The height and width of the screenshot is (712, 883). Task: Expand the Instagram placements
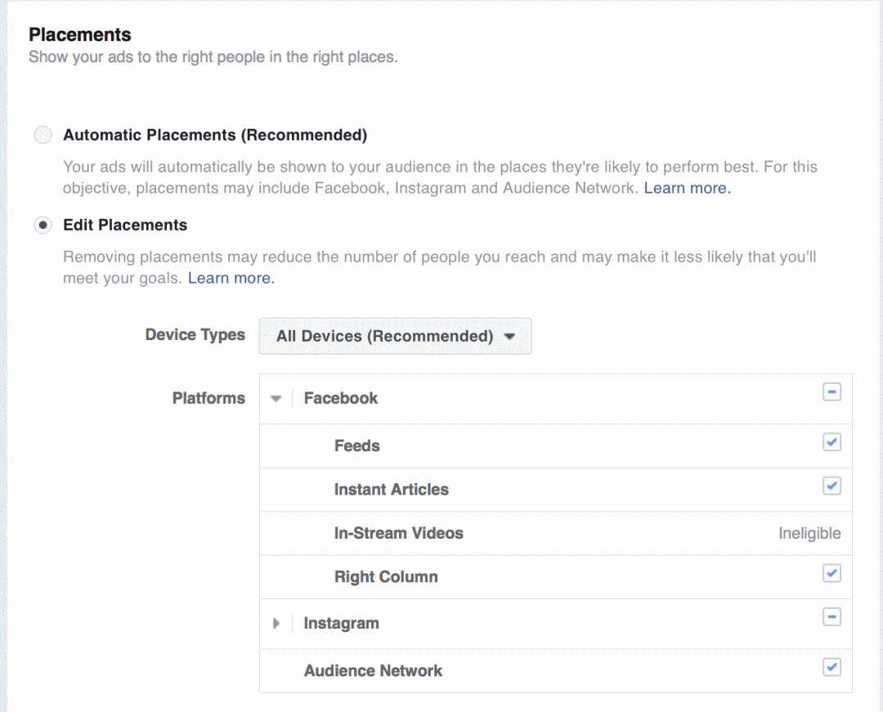point(276,623)
